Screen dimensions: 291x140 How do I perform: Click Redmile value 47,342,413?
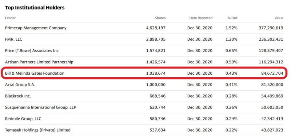pos(272,119)
